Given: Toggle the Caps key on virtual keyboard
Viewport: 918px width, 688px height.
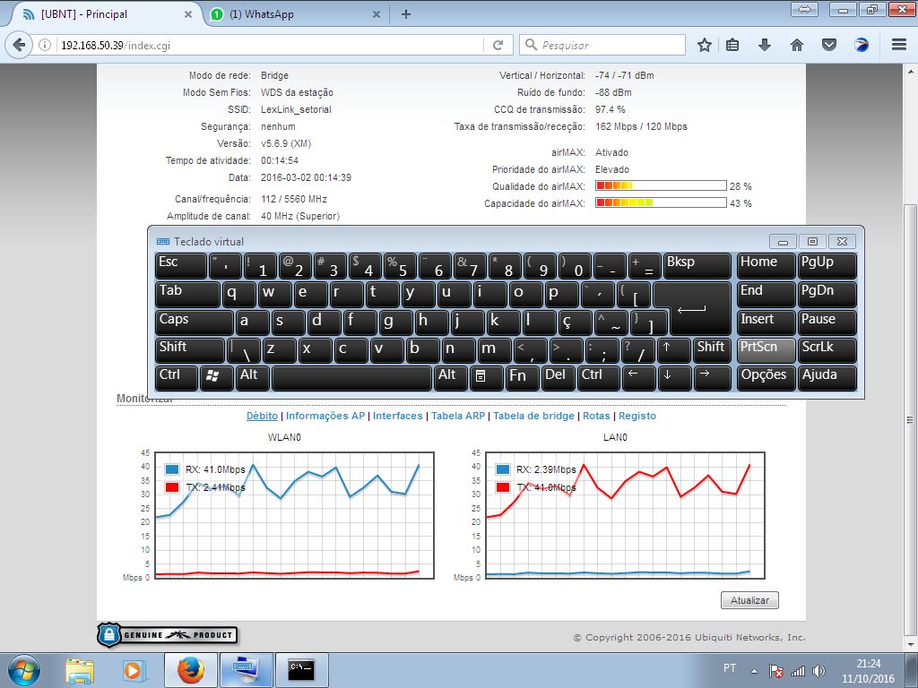Looking at the screenshot, I should point(195,321).
